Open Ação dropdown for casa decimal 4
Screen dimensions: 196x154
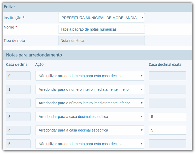(x=90, y=130)
